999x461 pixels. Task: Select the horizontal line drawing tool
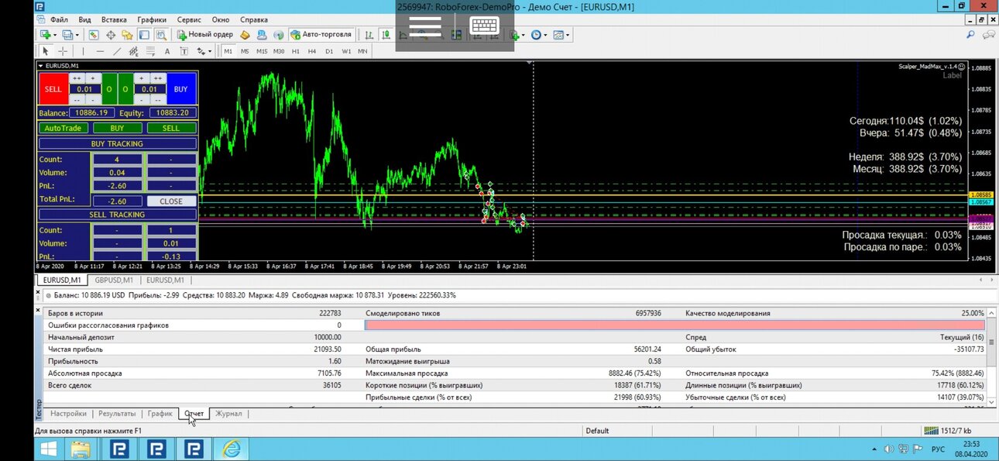click(100, 51)
